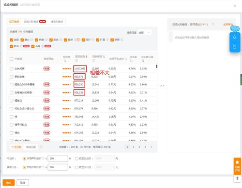Click the five-star rating in the 950,972 row
The height and width of the screenshot is (188, 242).
(67, 77)
